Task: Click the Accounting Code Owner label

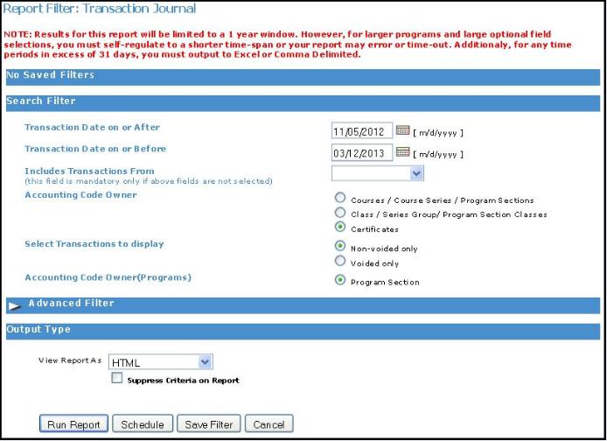Action: (x=81, y=195)
